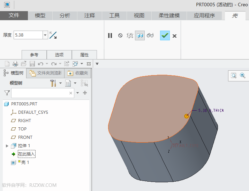
Task: Select the 文件夹浏览器 navigator tab
Action: click(45, 73)
